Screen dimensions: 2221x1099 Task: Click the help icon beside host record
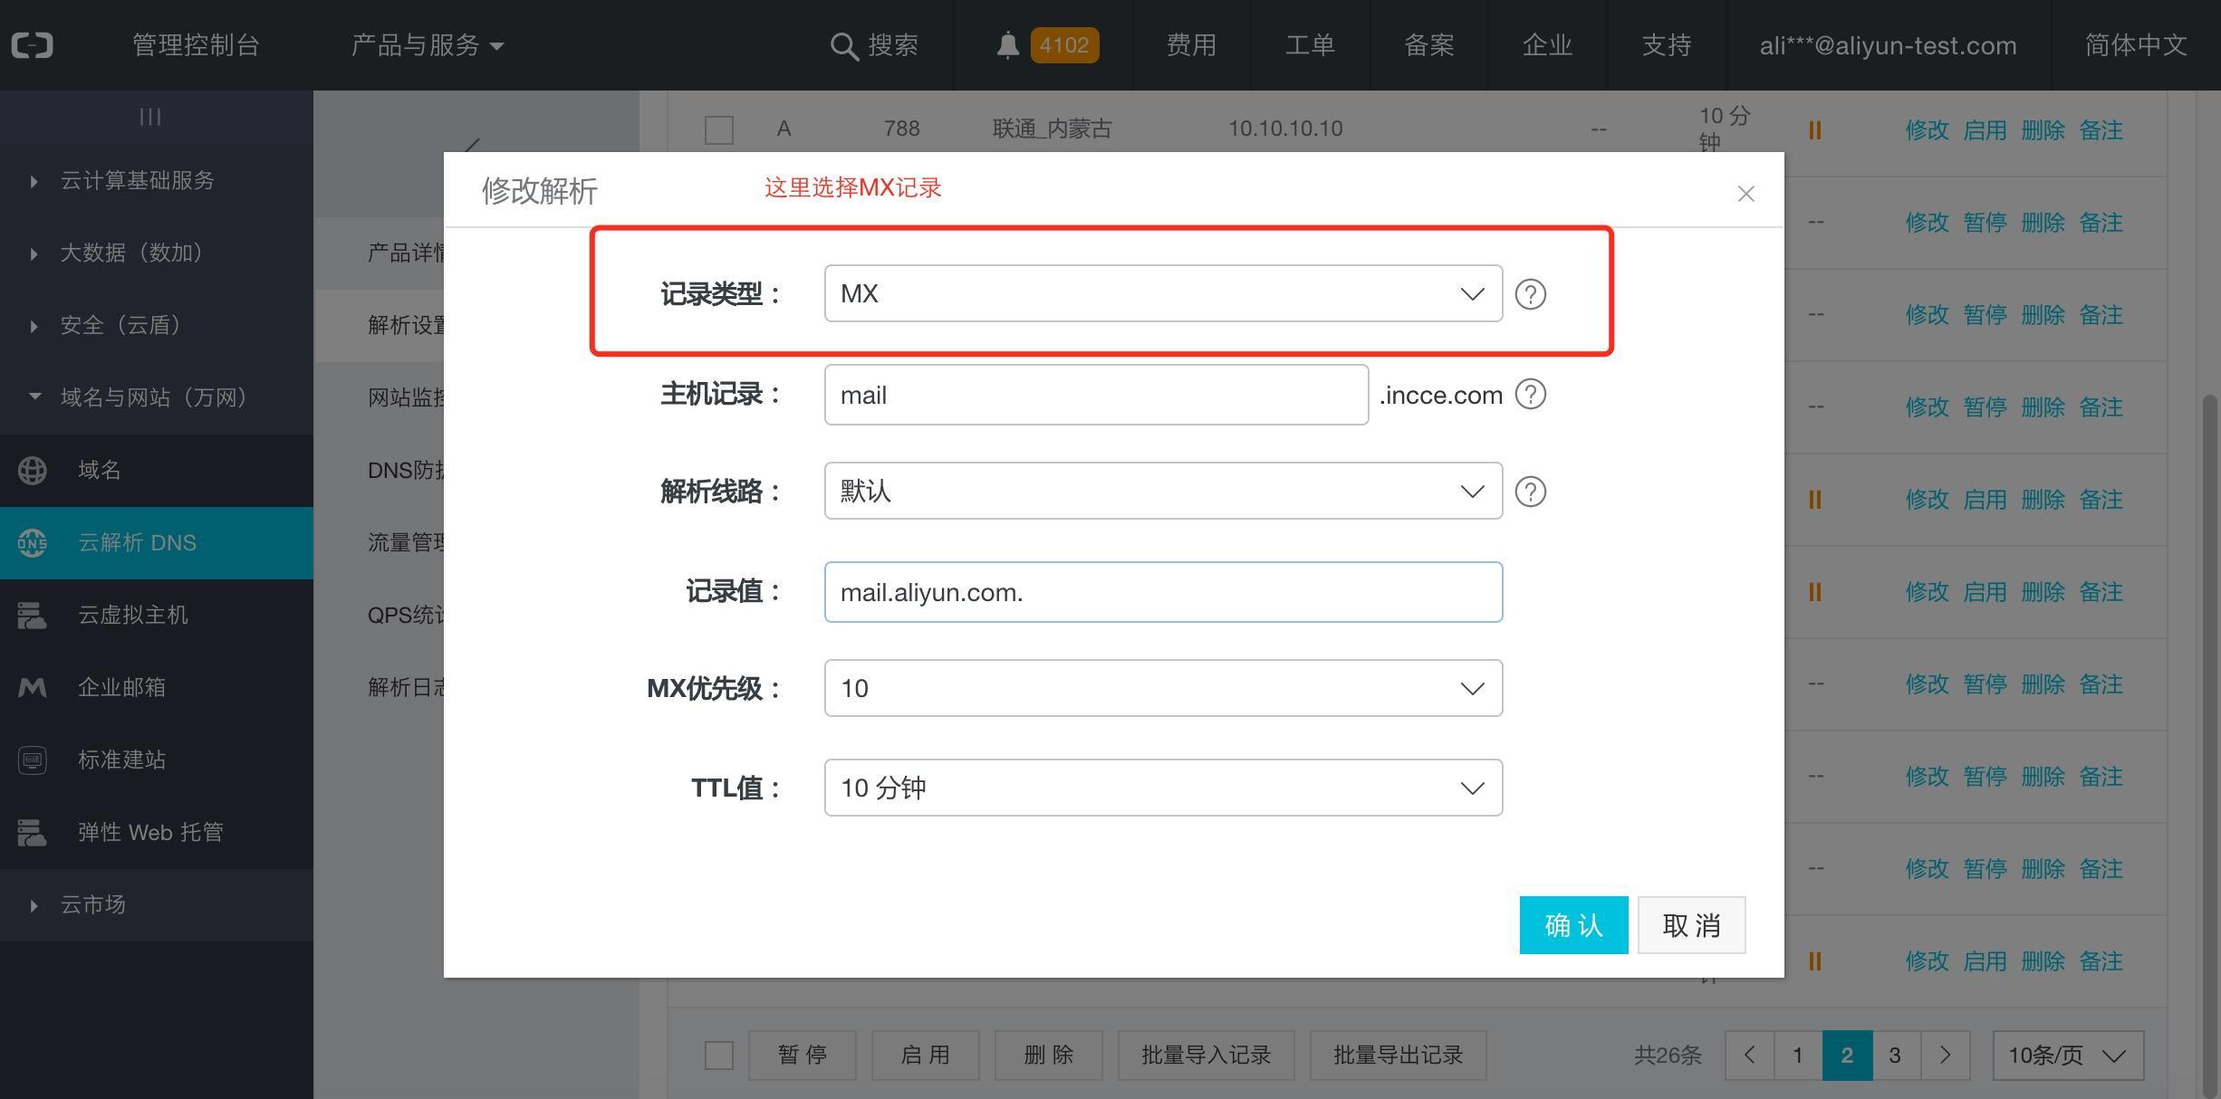click(x=1530, y=395)
